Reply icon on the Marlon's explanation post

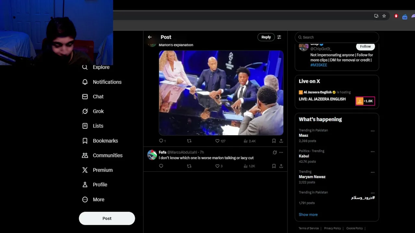161,141
